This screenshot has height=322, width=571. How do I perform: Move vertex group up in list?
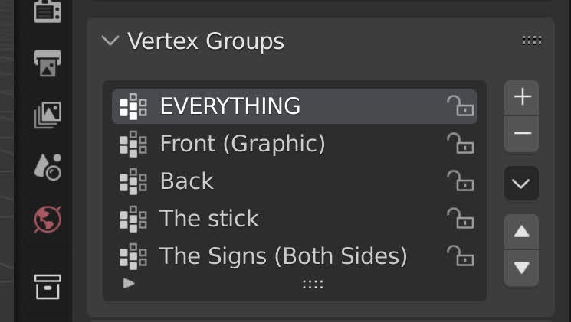(522, 231)
